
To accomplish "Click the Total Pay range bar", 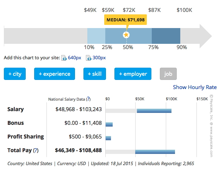I will tap(155, 152).
